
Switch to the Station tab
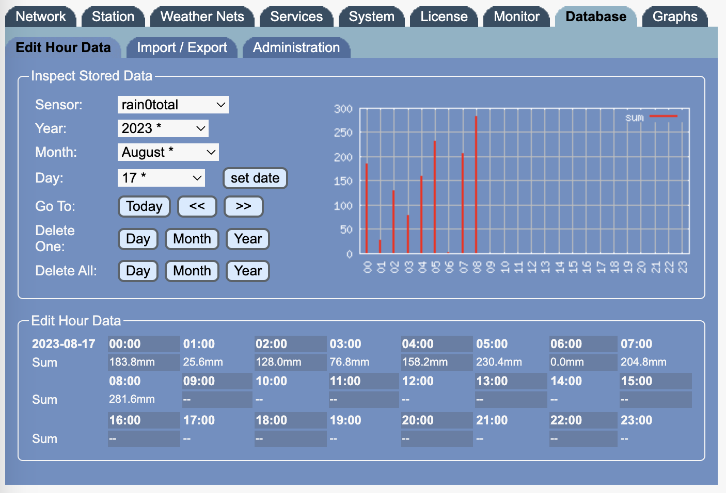(x=113, y=17)
